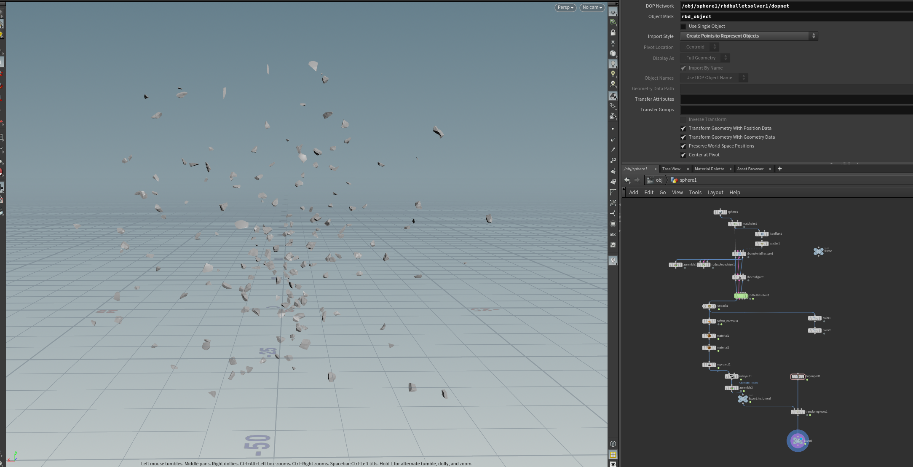Switch to the Material Palette tab

709,169
